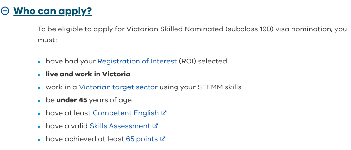Click external-link icon beside 65 points
The width and height of the screenshot is (351, 150).
click(x=163, y=139)
